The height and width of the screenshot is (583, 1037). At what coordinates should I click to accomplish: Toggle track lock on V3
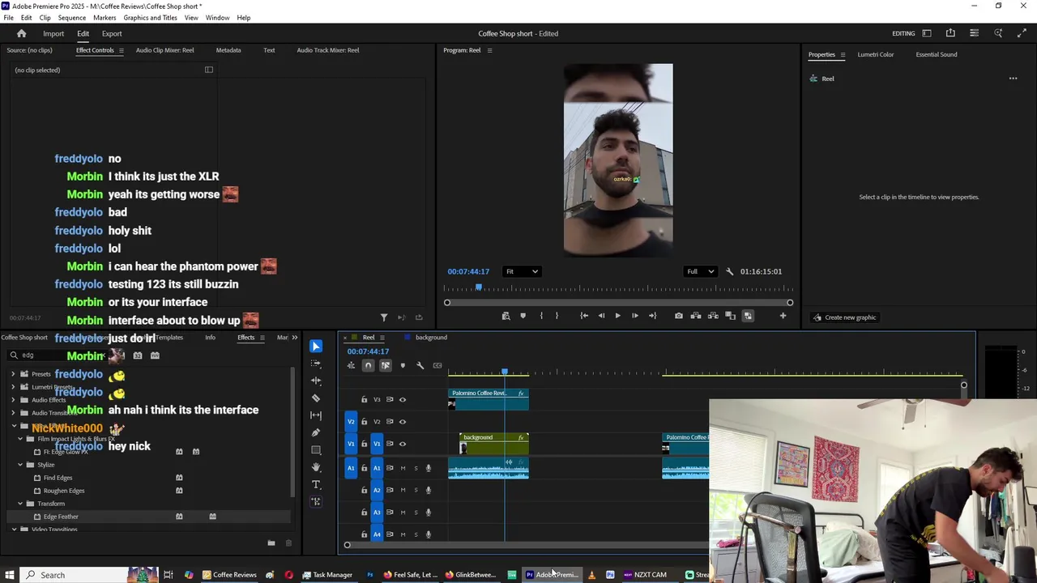tap(364, 399)
